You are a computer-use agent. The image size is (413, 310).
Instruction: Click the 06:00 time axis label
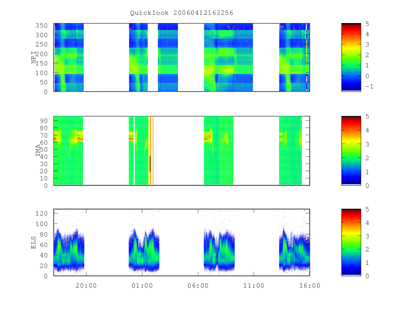pyautogui.click(x=198, y=286)
